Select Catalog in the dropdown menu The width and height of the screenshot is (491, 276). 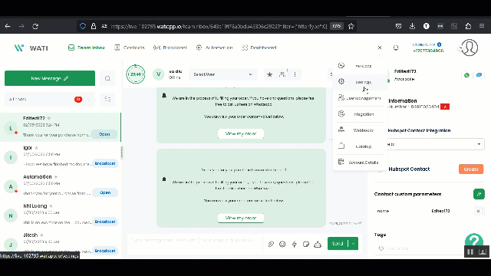(360, 146)
